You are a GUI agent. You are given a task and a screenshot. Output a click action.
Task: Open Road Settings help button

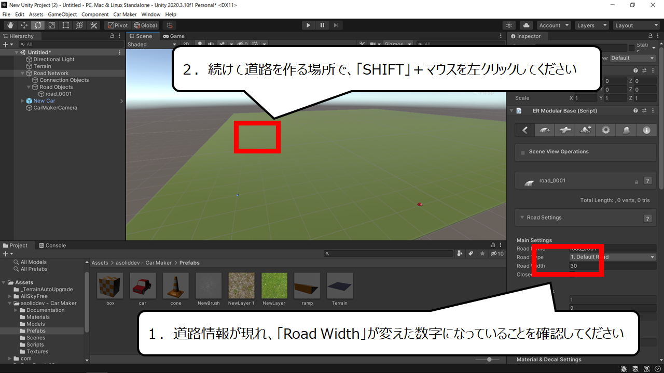point(647,219)
